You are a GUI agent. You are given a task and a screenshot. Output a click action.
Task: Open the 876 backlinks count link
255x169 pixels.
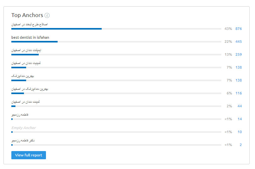pyautogui.click(x=239, y=29)
